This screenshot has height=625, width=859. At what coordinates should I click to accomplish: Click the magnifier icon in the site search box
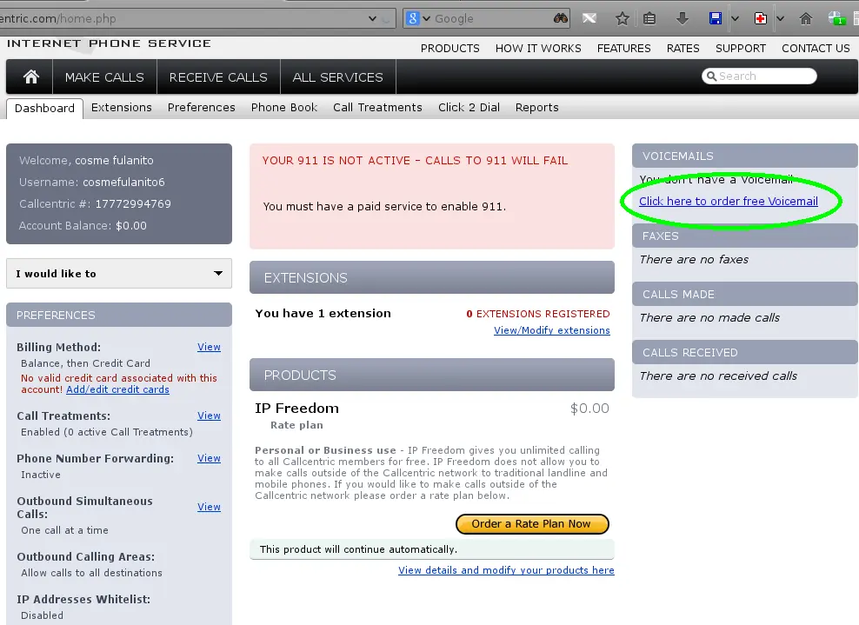[x=711, y=76]
